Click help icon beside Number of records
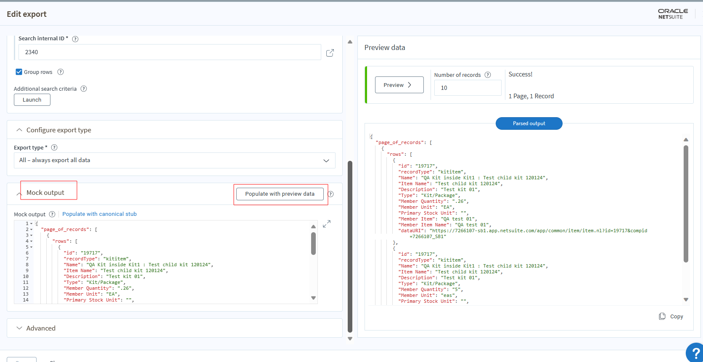This screenshot has width=703, height=362. [488, 75]
